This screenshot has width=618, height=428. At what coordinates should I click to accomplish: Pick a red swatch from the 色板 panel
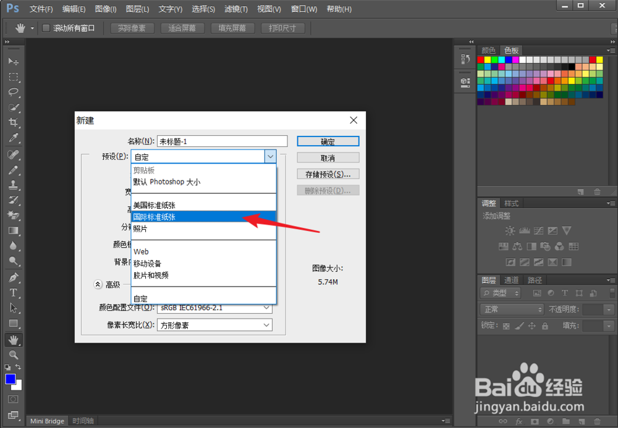tap(480, 59)
